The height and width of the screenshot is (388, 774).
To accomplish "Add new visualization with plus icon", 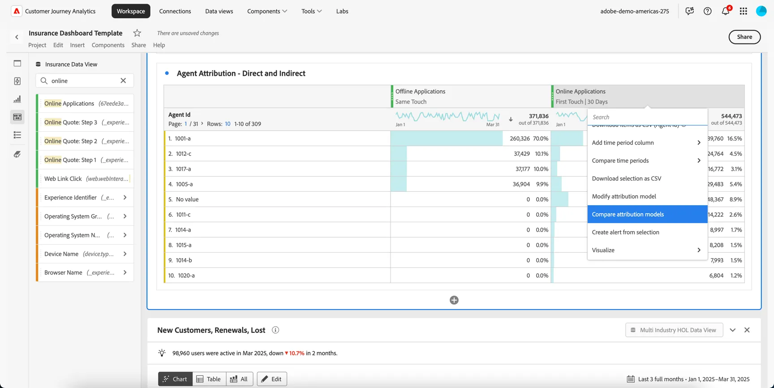I will click(x=454, y=300).
